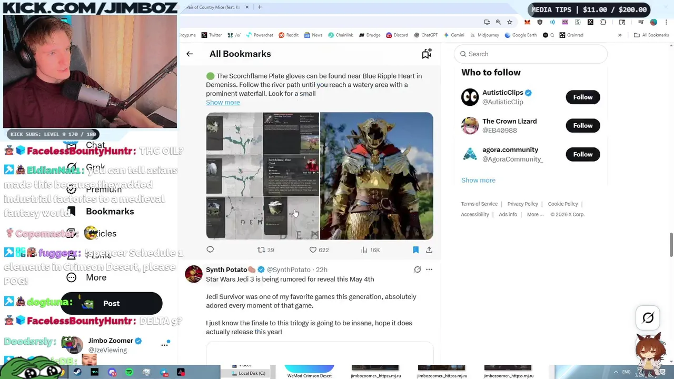Open the Synth Potato profile avatar
Image resolution: width=674 pixels, height=379 pixels.
[194, 274]
